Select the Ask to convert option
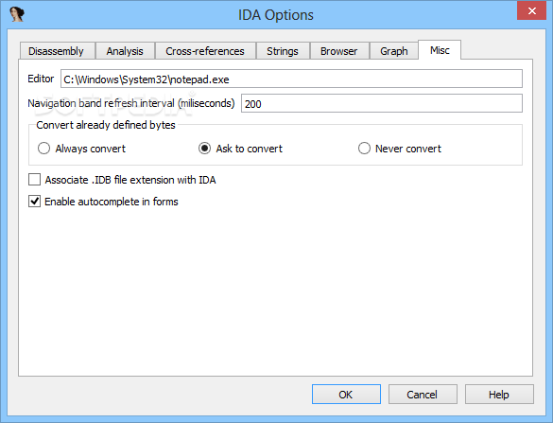The image size is (553, 423). pyautogui.click(x=204, y=149)
